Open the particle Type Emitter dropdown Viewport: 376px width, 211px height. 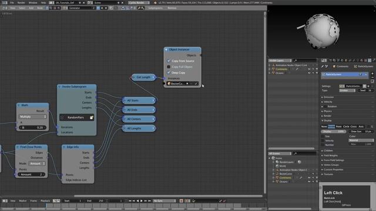(x=347, y=90)
